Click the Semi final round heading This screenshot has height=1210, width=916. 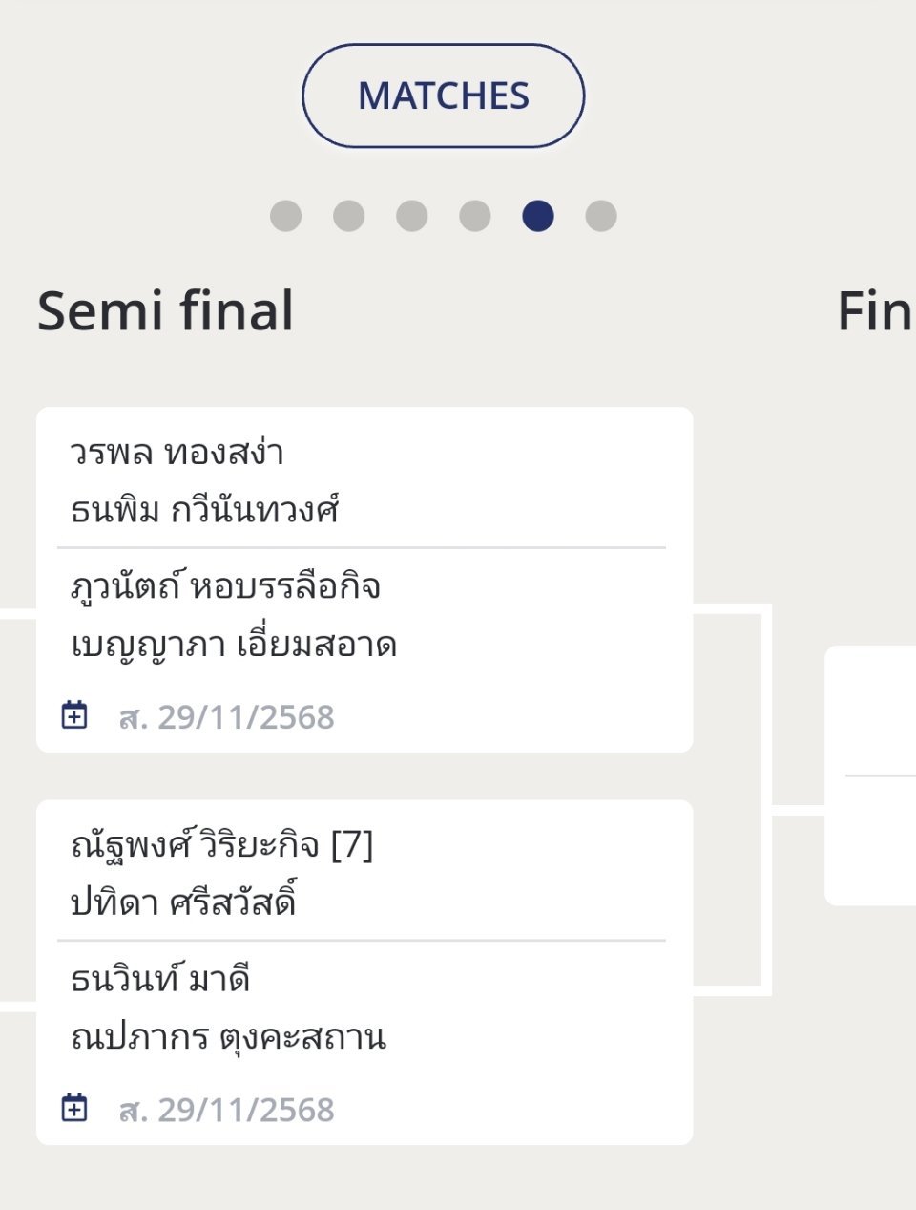(165, 311)
